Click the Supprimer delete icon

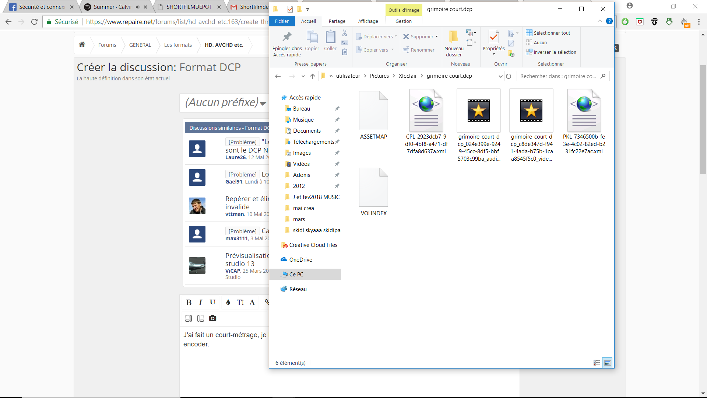point(406,36)
